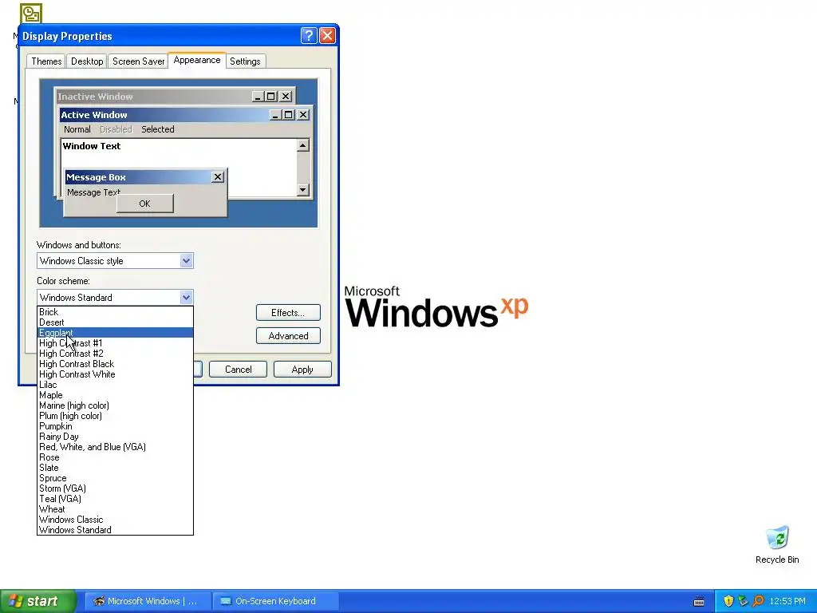Screen dimensions: 817x613
Task: Open the Recycle Bin desktop icon
Action: [777, 544]
